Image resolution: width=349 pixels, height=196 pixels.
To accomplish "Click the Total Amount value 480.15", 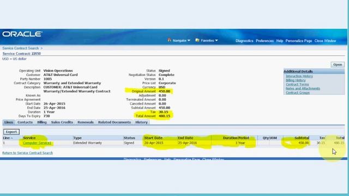I will point(165,116).
